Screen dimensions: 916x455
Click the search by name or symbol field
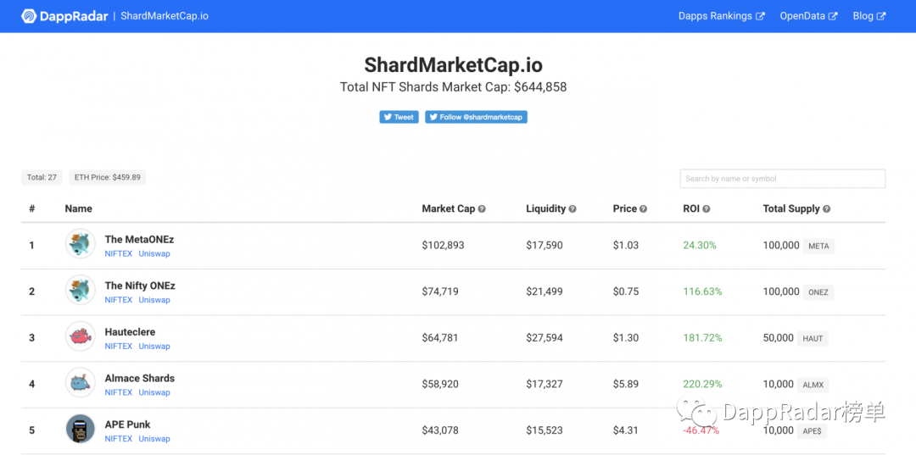pyautogui.click(x=782, y=179)
